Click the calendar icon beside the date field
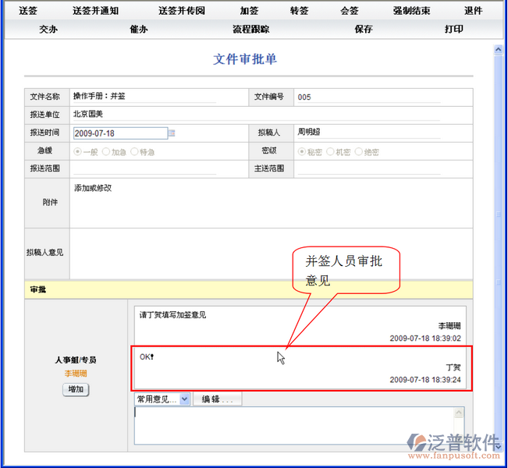 tap(172, 133)
